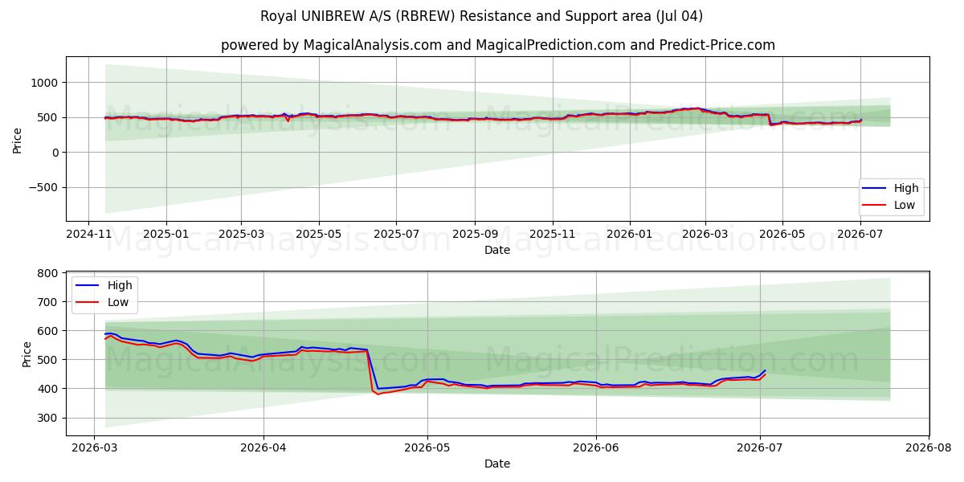The image size is (964, 482).
Task: Click 'High' in the bottom chart legend
Action: point(120,285)
